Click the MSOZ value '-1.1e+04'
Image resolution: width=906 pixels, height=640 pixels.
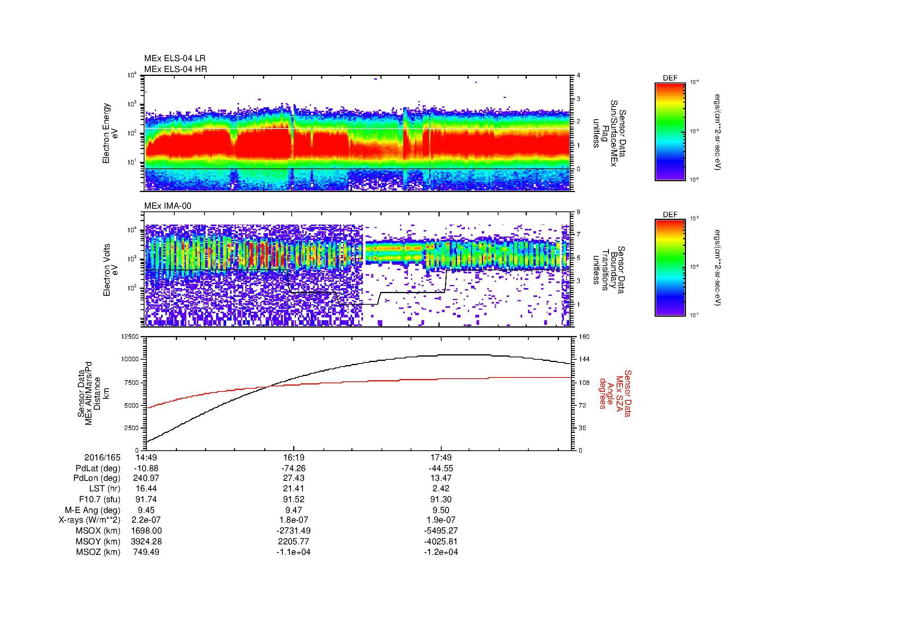[294, 552]
